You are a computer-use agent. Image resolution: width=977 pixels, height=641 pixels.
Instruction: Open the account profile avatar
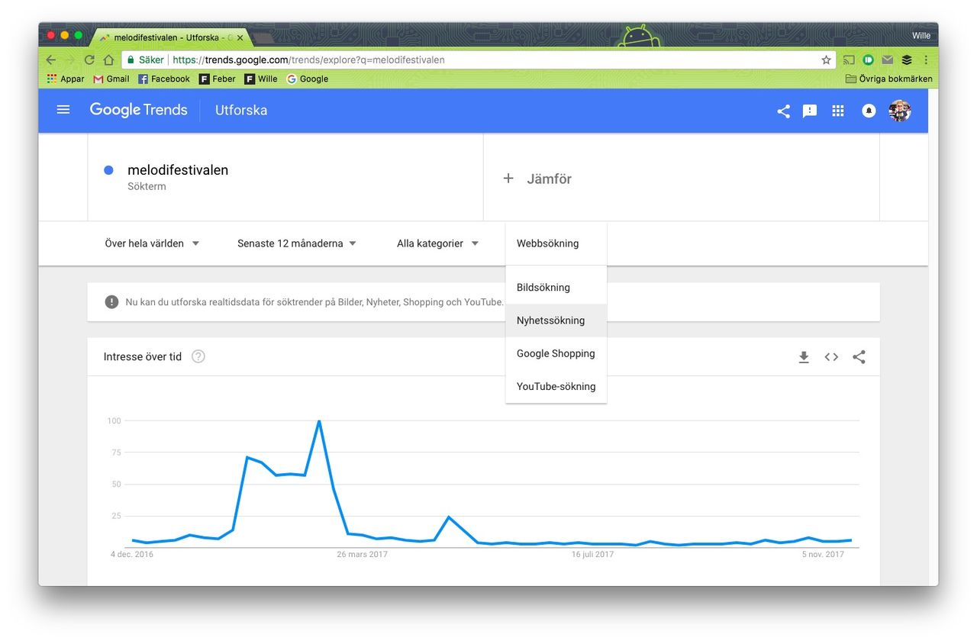(x=900, y=111)
